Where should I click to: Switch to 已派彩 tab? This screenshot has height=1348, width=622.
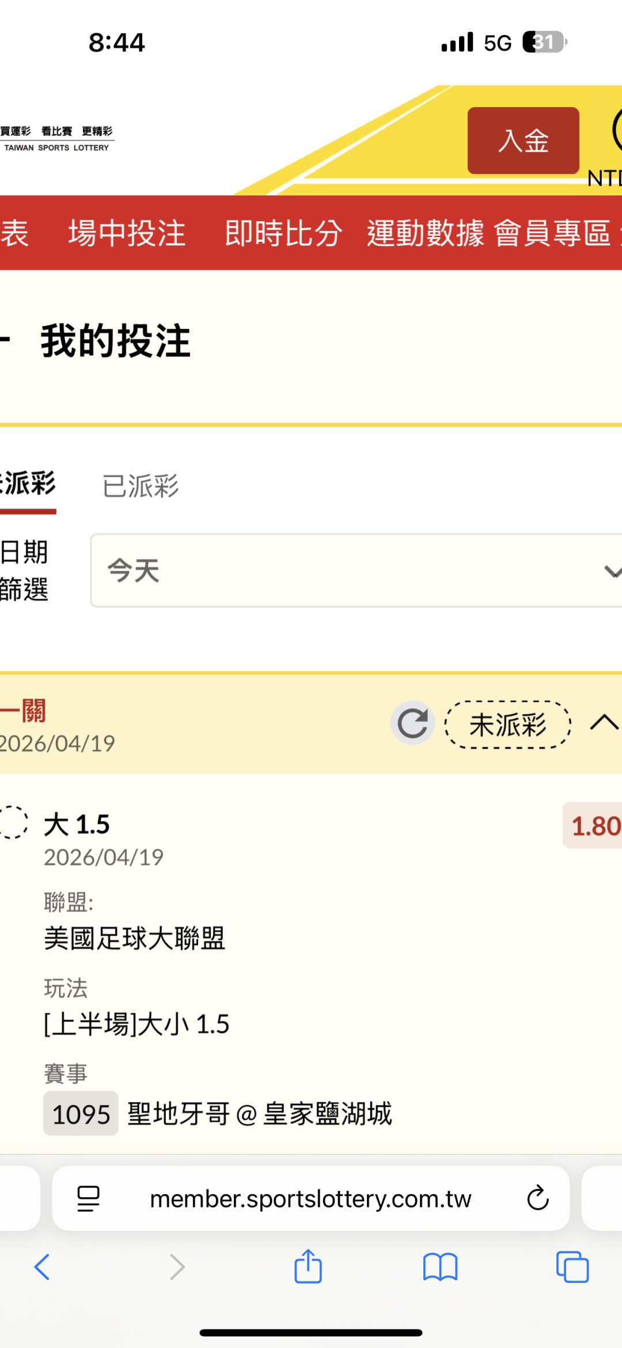141,487
